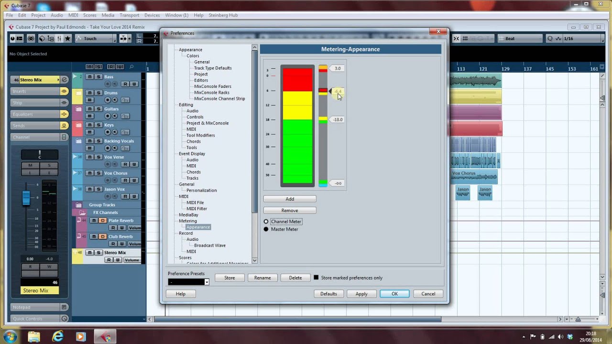Open the FX Channels folder icon

[82, 213]
